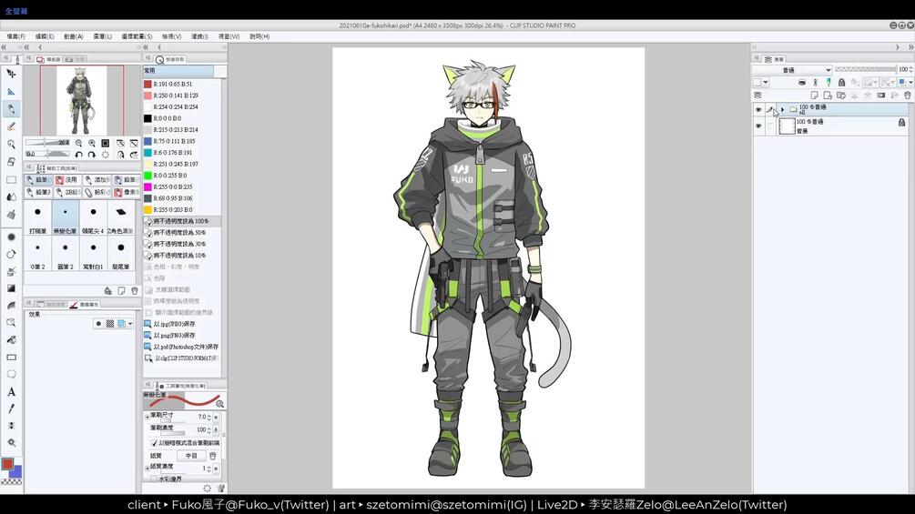Select the Pen tool in left toolbar
The height and width of the screenshot is (514, 915).
click(11, 109)
